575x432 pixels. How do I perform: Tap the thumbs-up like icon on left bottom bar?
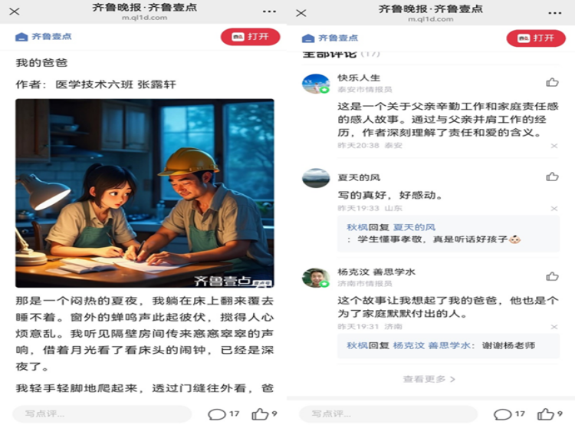coord(260,414)
